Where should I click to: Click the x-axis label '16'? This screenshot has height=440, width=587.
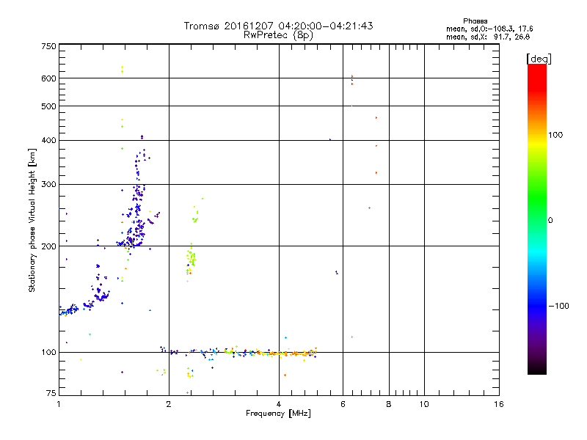(x=499, y=404)
